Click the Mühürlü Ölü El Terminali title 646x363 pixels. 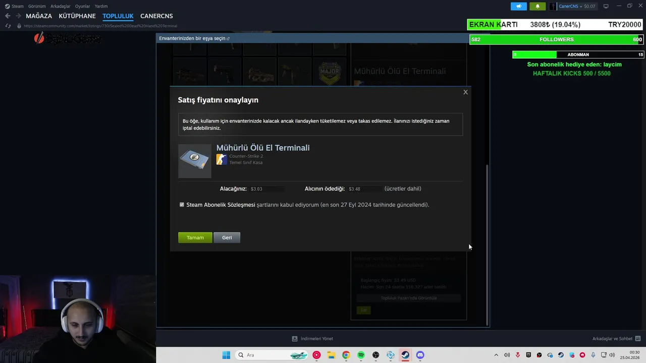click(263, 148)
